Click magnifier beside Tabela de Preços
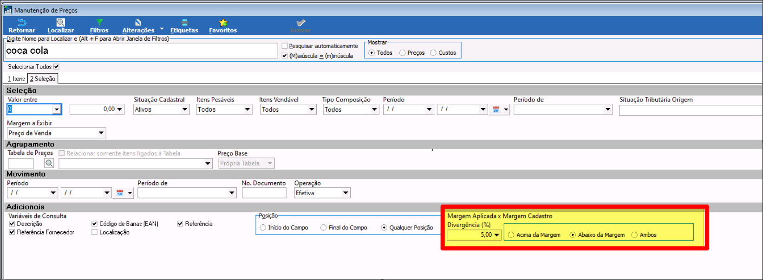The height and width of the screenshot is (280, 763). coord(49,163)
